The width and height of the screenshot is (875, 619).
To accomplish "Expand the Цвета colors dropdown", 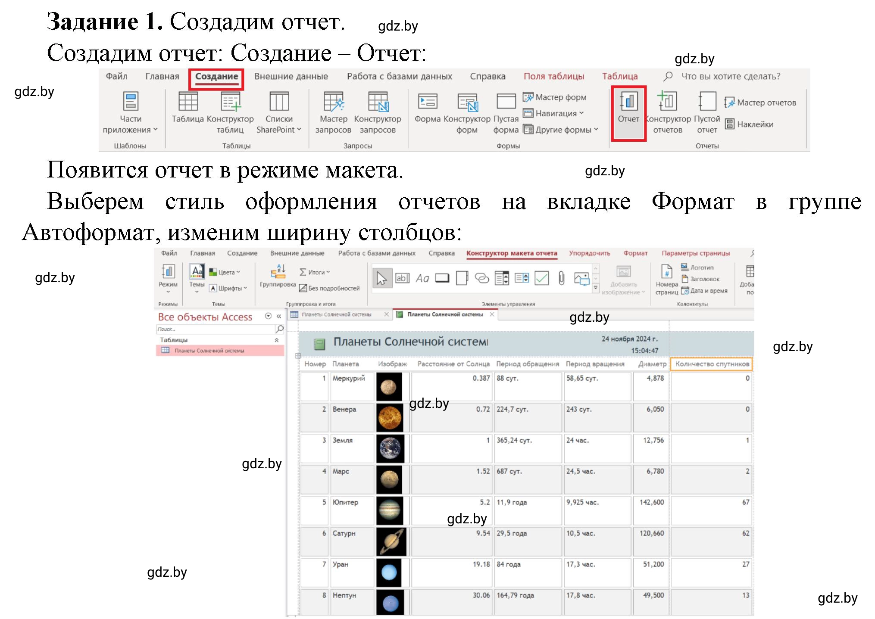I will point(225,272).
